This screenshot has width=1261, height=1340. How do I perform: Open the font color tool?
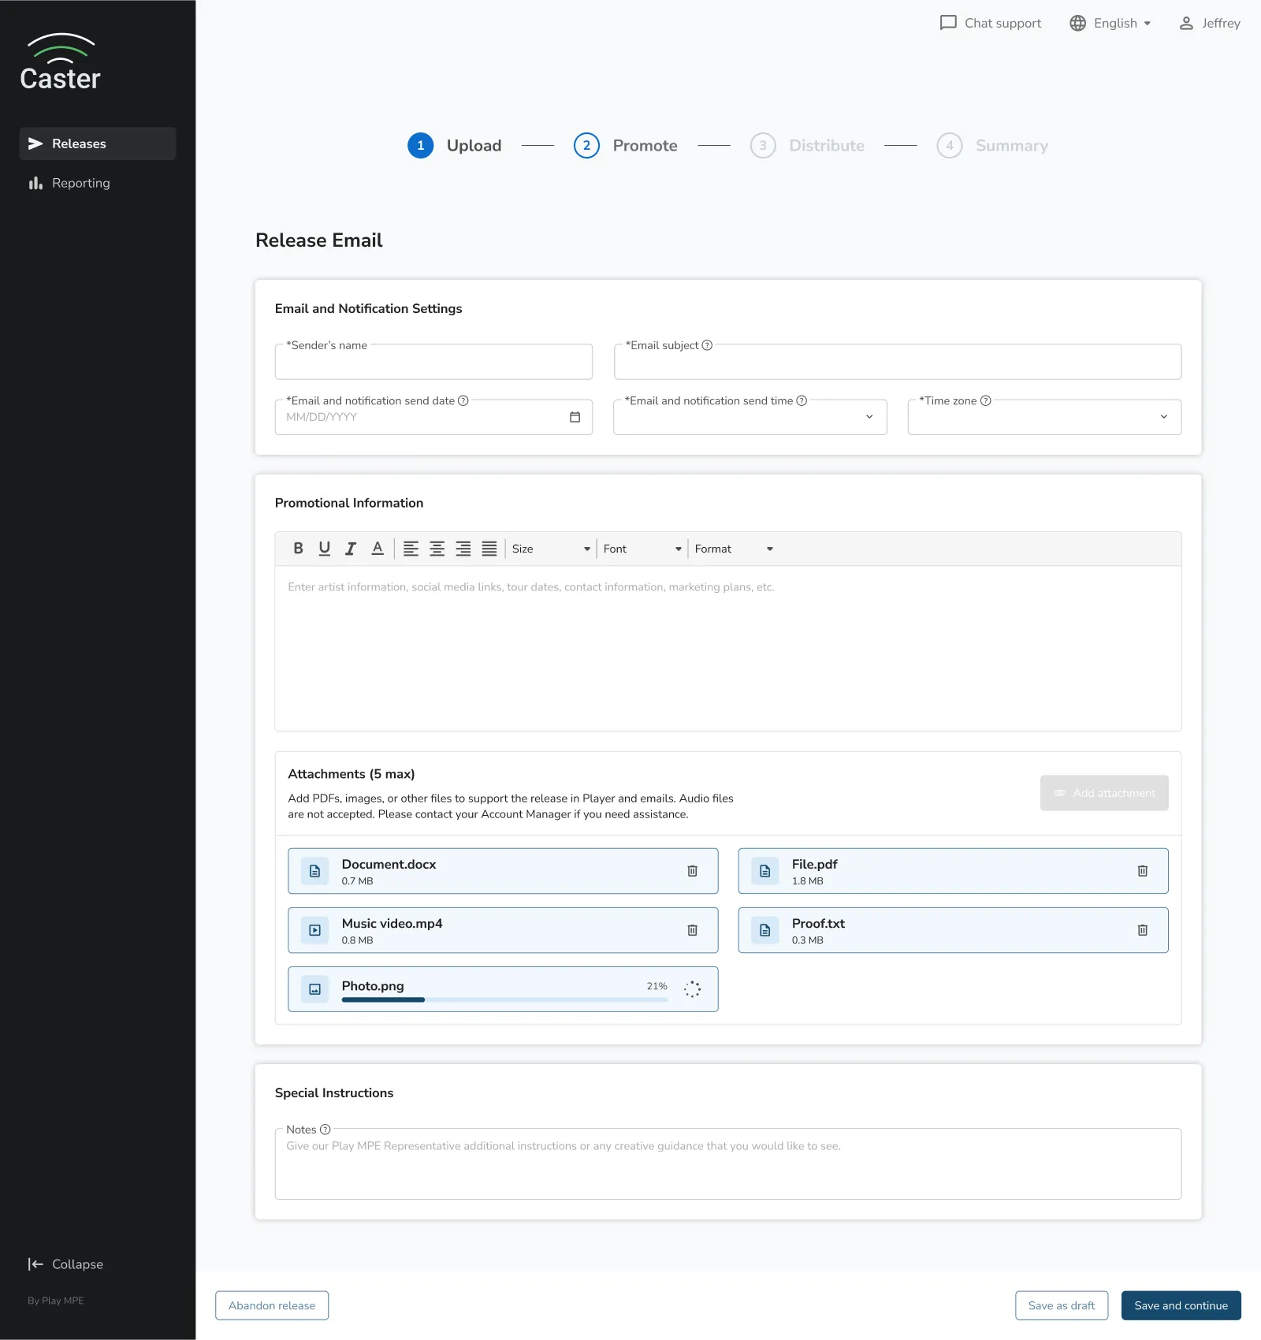coord(378,549)
